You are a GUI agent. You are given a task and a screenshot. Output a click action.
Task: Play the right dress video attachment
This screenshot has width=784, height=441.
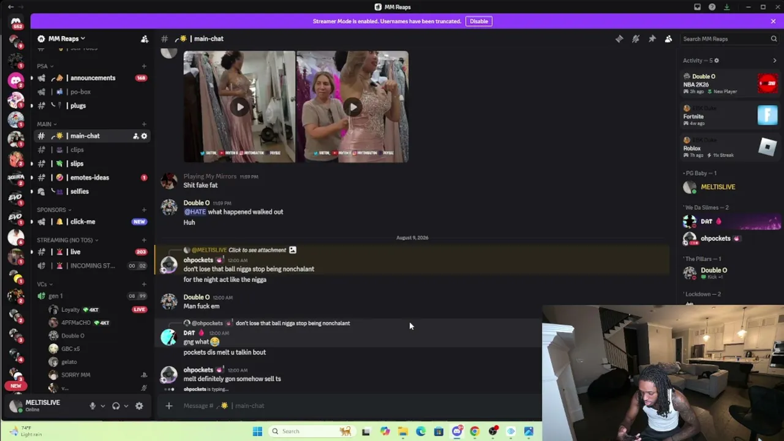[353, 107]
